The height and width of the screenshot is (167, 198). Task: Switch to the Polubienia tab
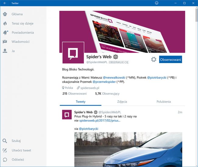coord(164,102)
